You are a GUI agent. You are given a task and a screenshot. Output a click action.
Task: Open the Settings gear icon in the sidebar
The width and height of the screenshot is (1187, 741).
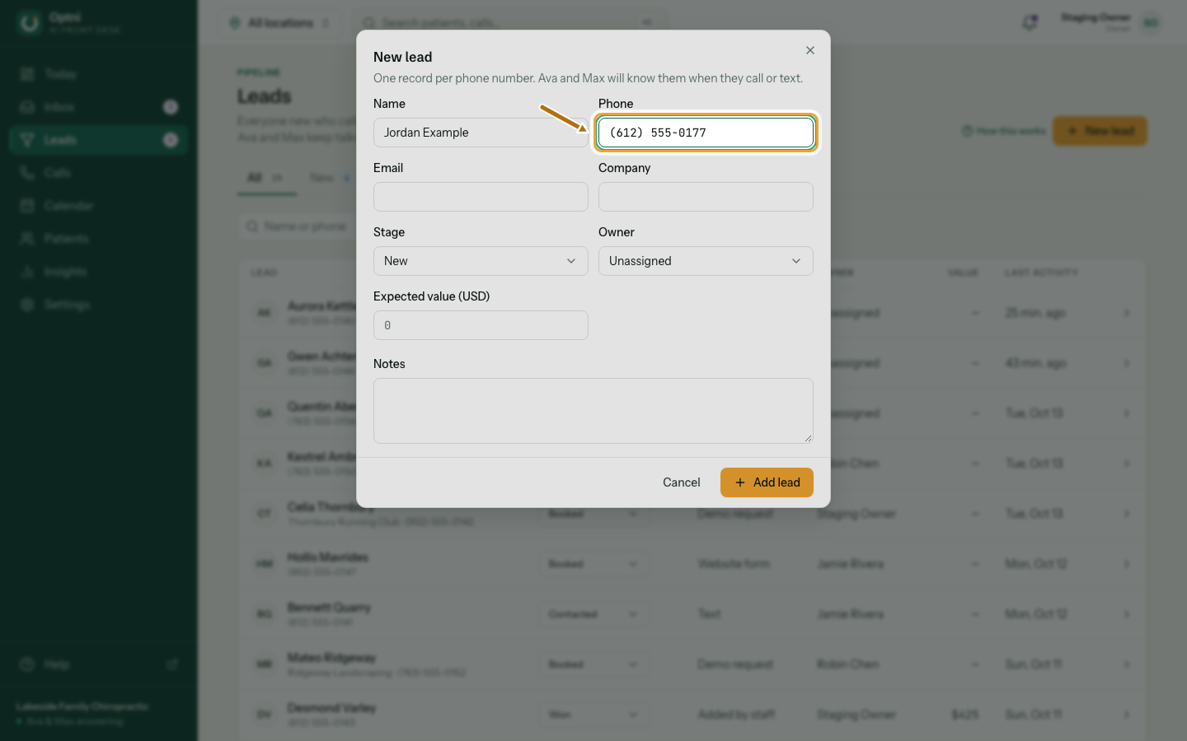coord(27,305)
